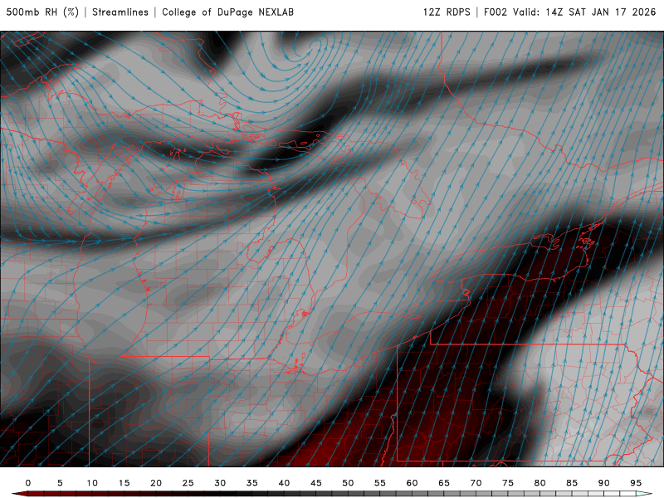The width and height of the screenshot is (664, 498).
Task: Click the colorbar label "25"
Action: 188,483
